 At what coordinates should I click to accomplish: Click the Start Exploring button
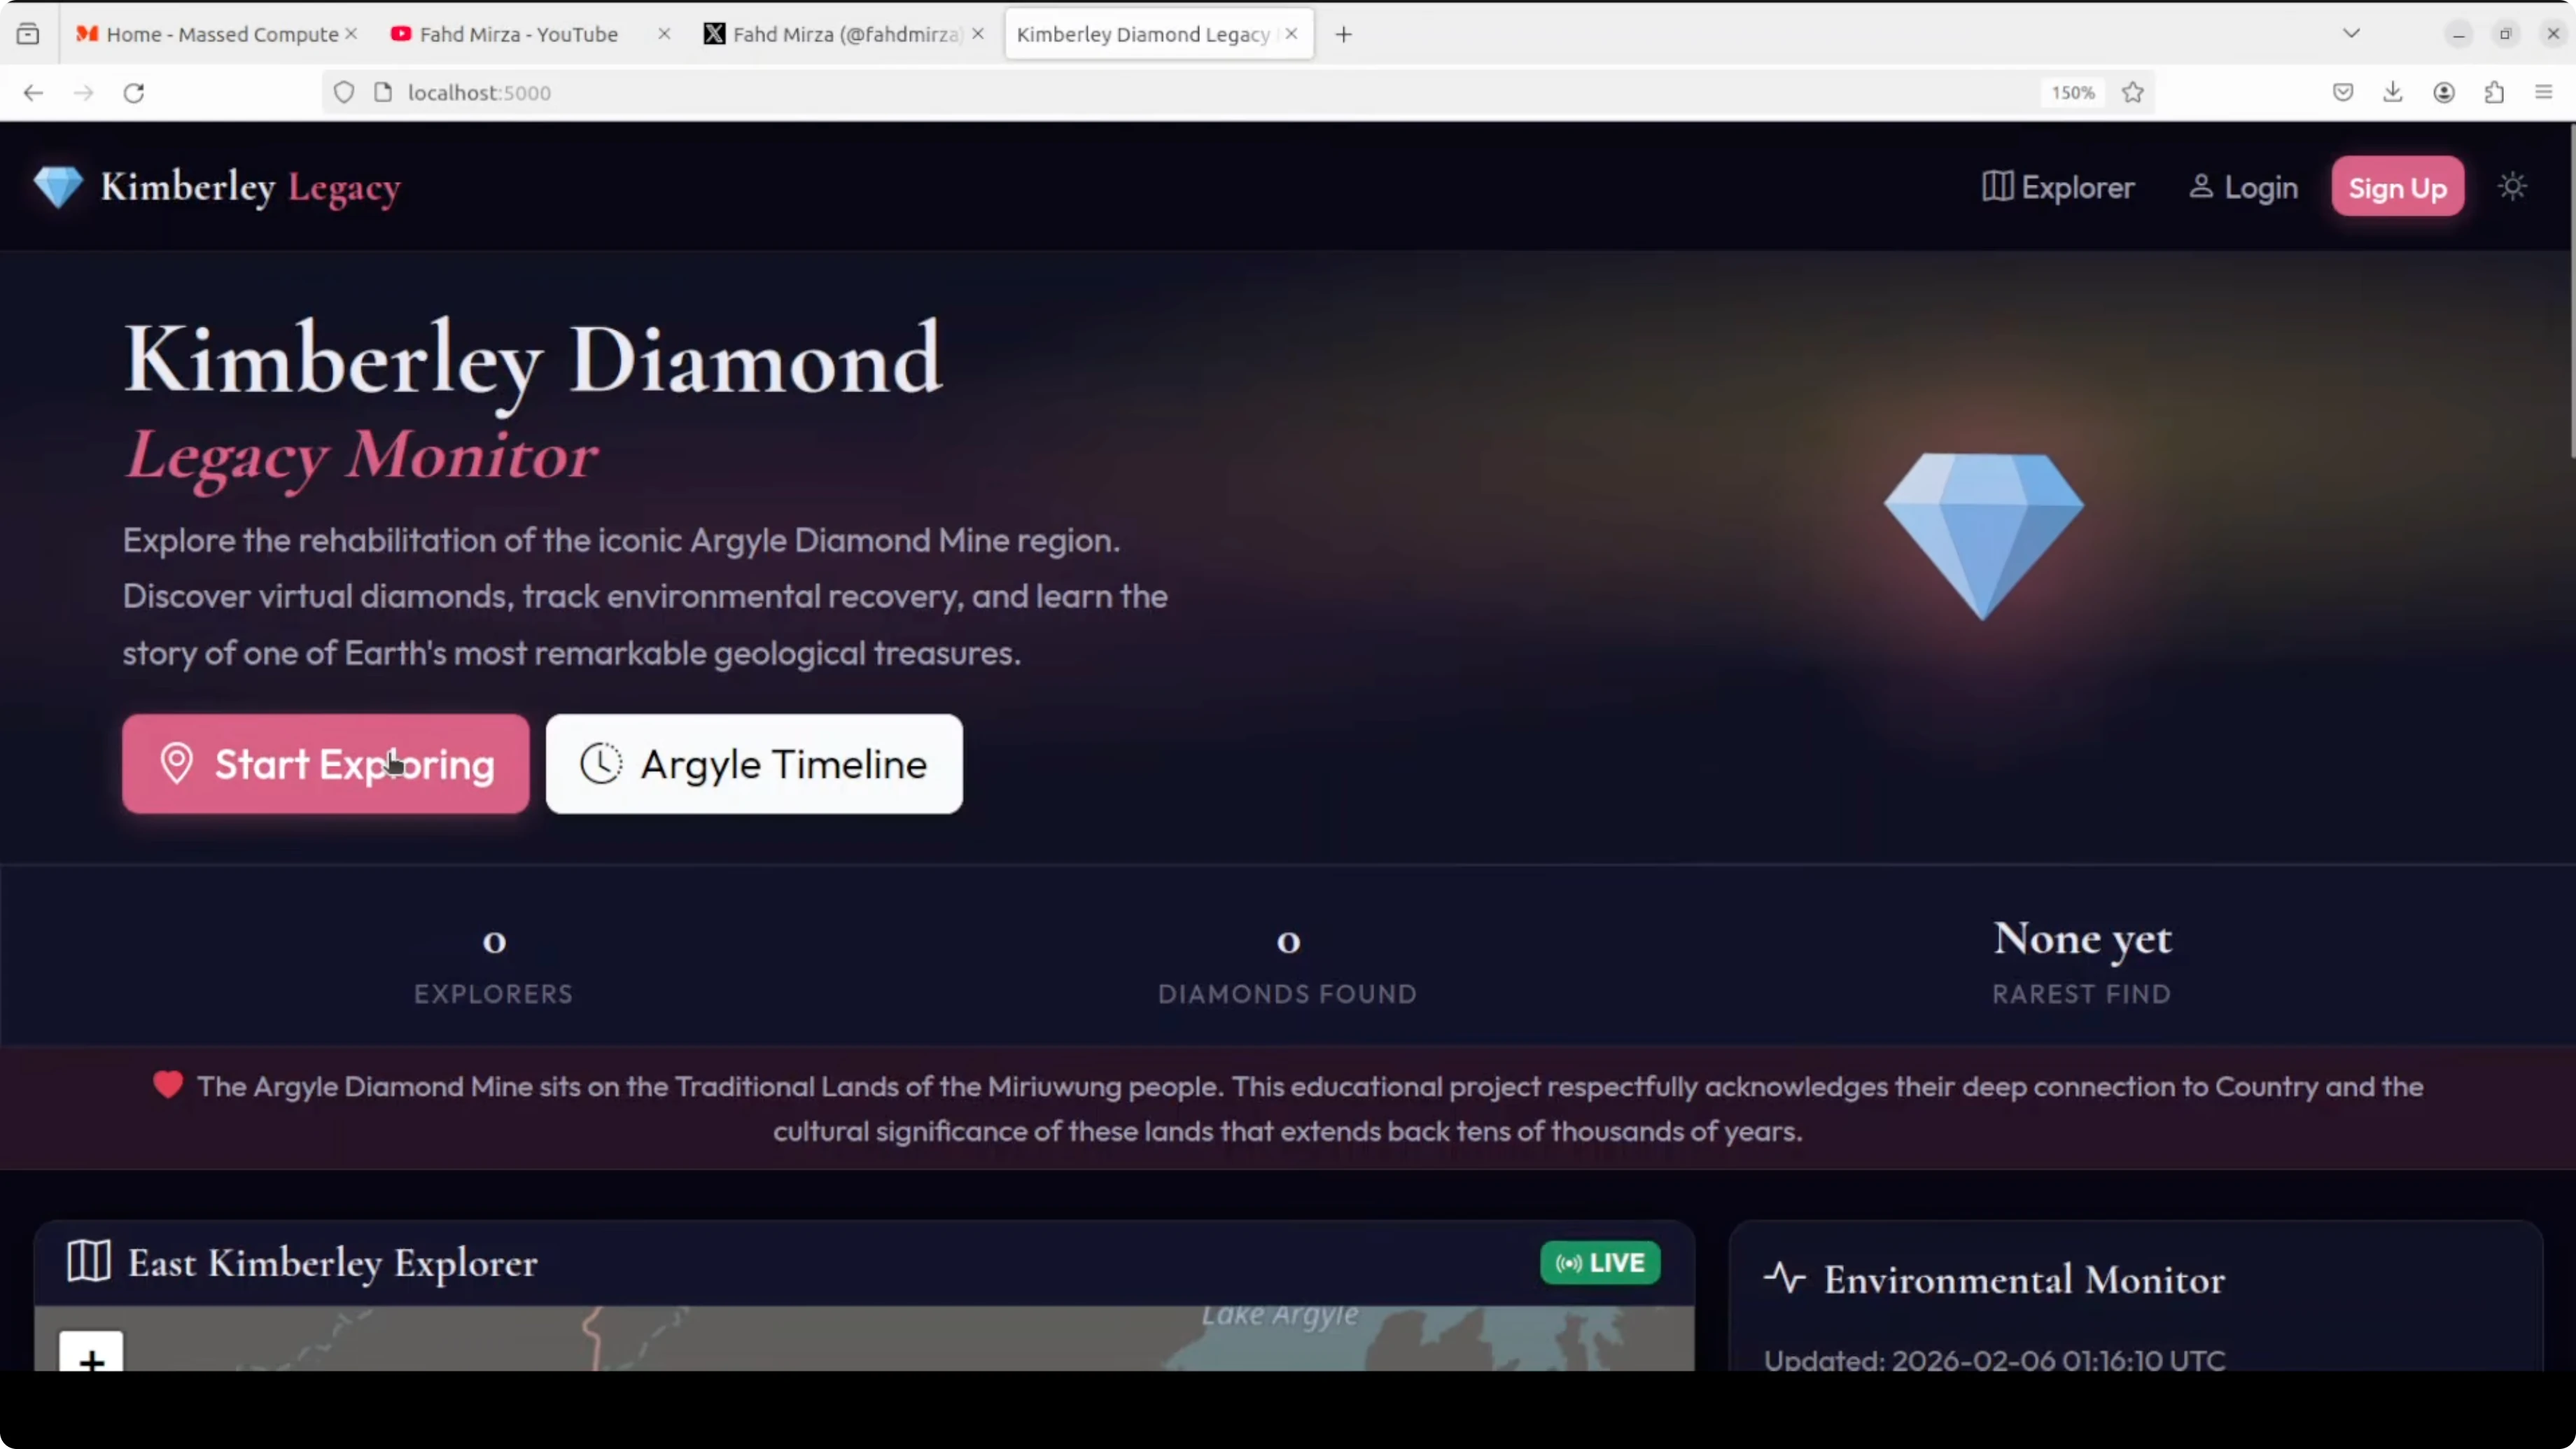(326, 764)
